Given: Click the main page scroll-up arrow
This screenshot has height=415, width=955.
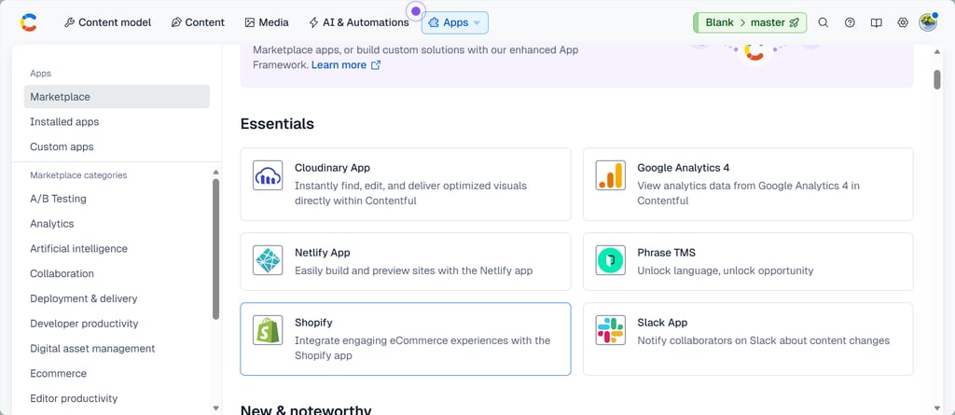Looking at the screenshot, I should (937, 52).
